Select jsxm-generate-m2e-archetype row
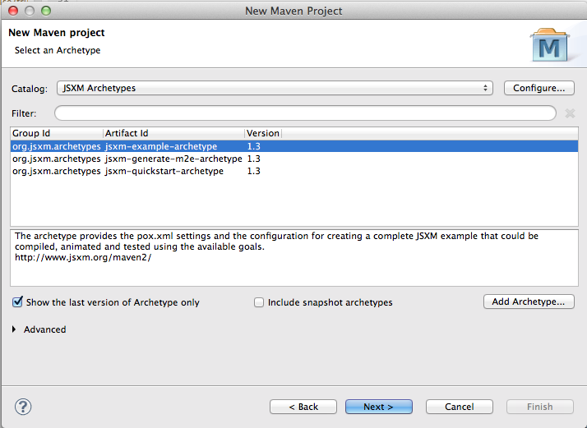Image resolution: width=587 pixels, height=428 pixels. point(173,159)
